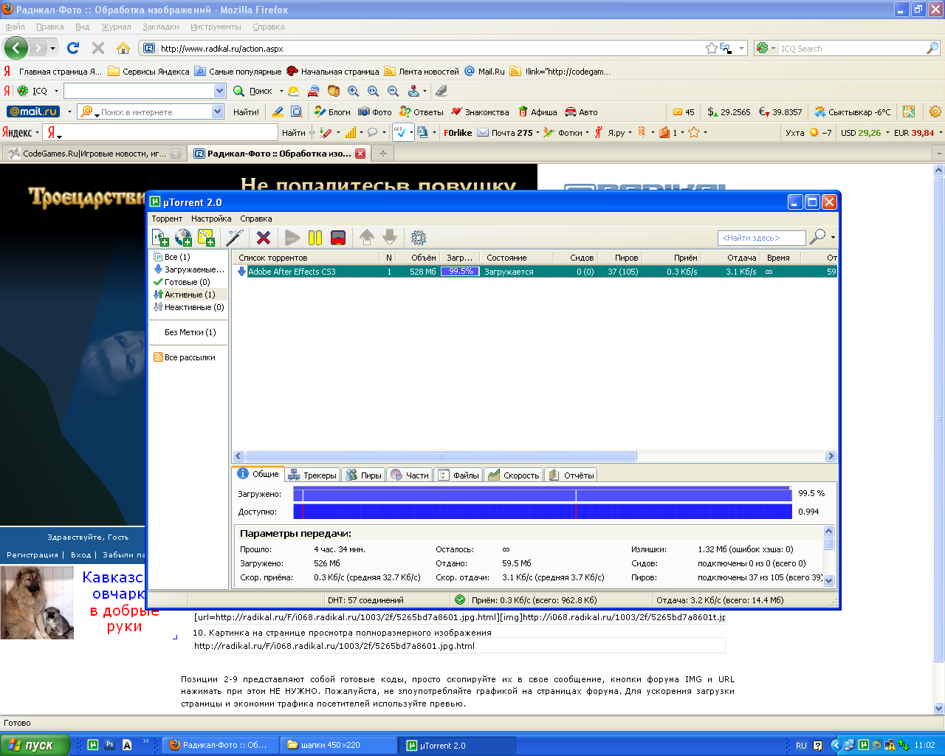This screenshot has width=945, height=756.
Task: Open µTorrent Preferences gear icon
Action: click(x=419, y=238)
